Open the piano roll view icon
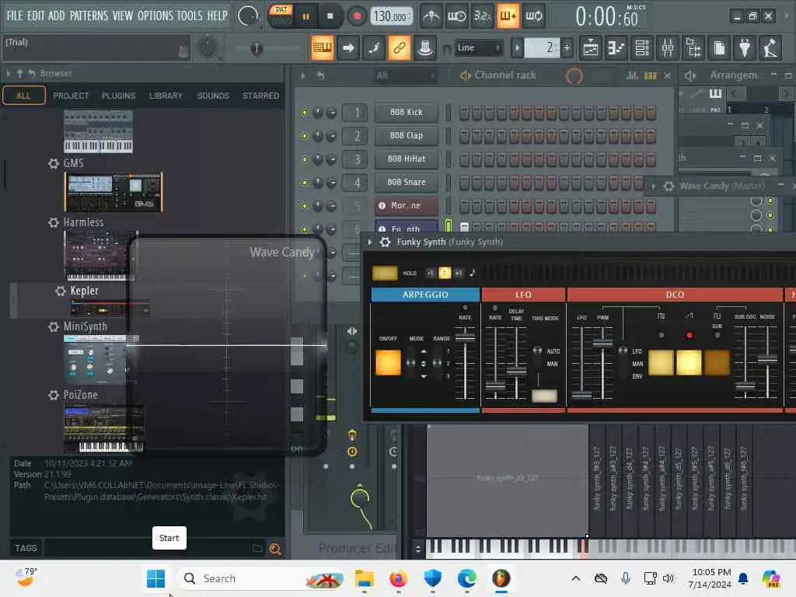Image resolution: width=796 pixels, height=597 pixels. (x=616, y=48)
